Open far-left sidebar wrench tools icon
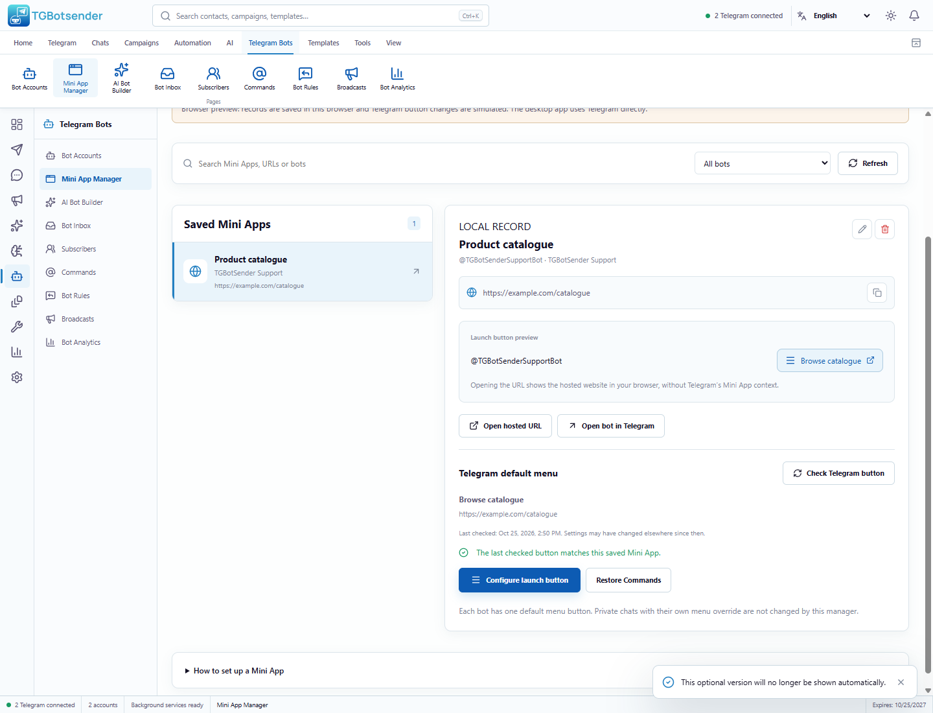This screenshot has width=933, height=713. pyautogui.click(x=17, y=327)
